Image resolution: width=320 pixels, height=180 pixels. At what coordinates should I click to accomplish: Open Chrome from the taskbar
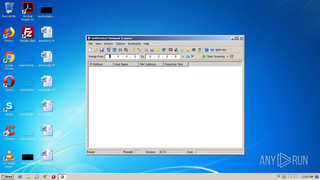pyautogui.click(x=45, y=177)
